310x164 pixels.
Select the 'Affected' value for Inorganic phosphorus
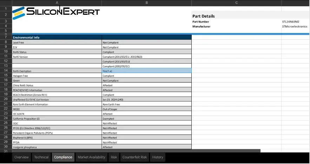pos(146,147)
